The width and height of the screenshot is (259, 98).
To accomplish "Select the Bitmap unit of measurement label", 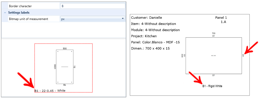I will (29, 19).
